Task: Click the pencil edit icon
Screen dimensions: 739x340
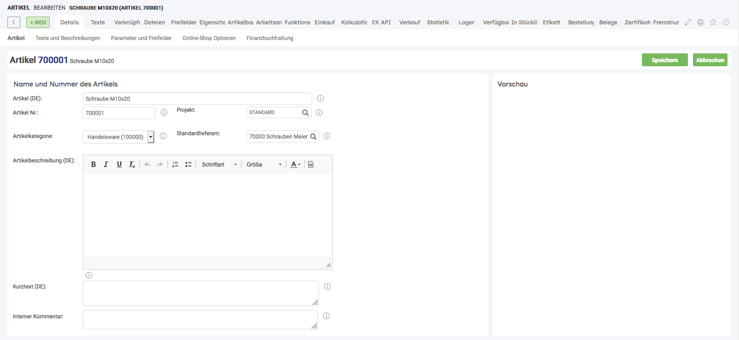Action: 687,22
